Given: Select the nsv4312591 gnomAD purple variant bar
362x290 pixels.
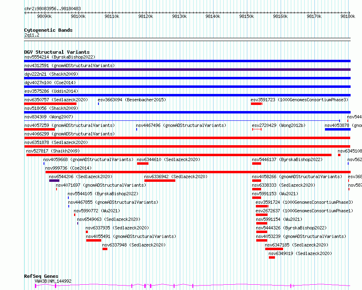Looking at the screenshot, I should coord(187,70).
